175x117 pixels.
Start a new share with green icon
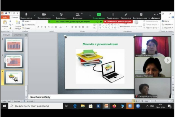click(x=99, y=15)
